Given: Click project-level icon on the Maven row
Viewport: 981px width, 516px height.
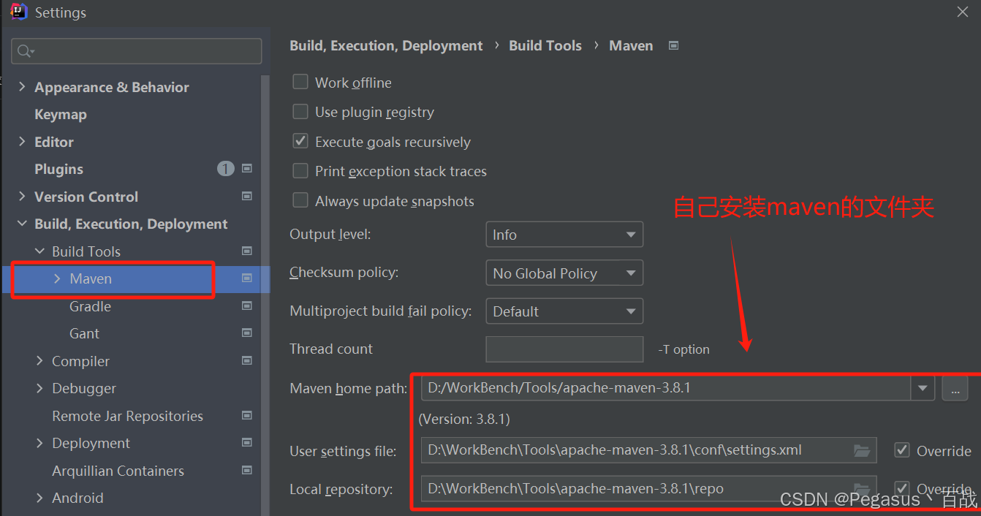Looking at the screenshot, I should [247, 278].
